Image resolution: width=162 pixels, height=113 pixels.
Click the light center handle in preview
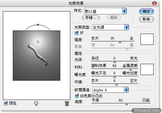coord(38,42)
